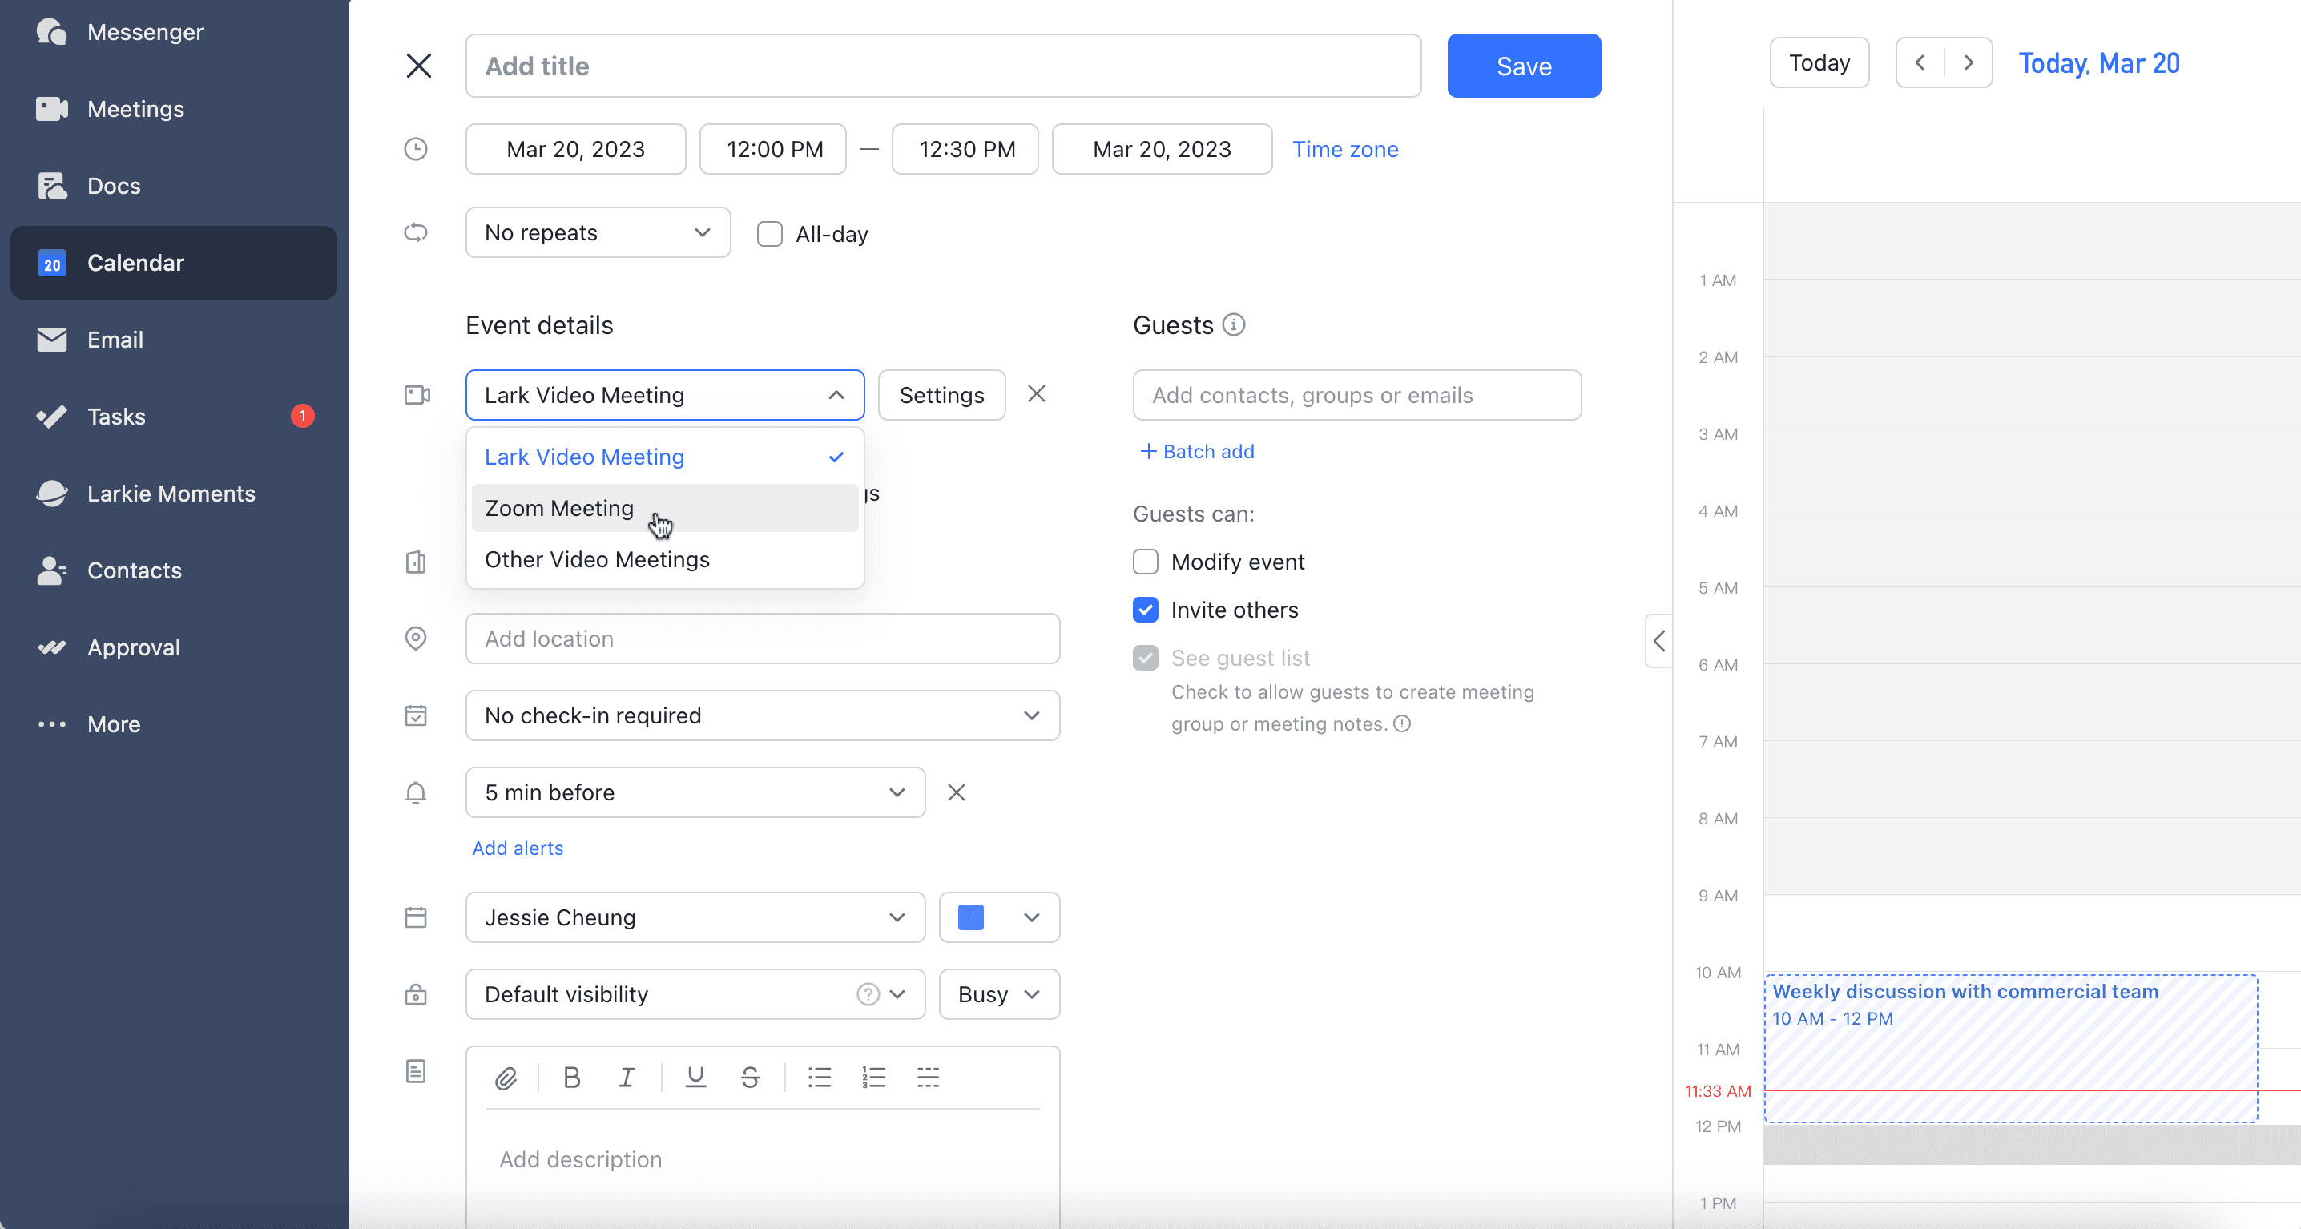Viewport: 2301px width, 1229px height.
Task: Click the attachment paperclip icon
Action: coord(506,1078)
